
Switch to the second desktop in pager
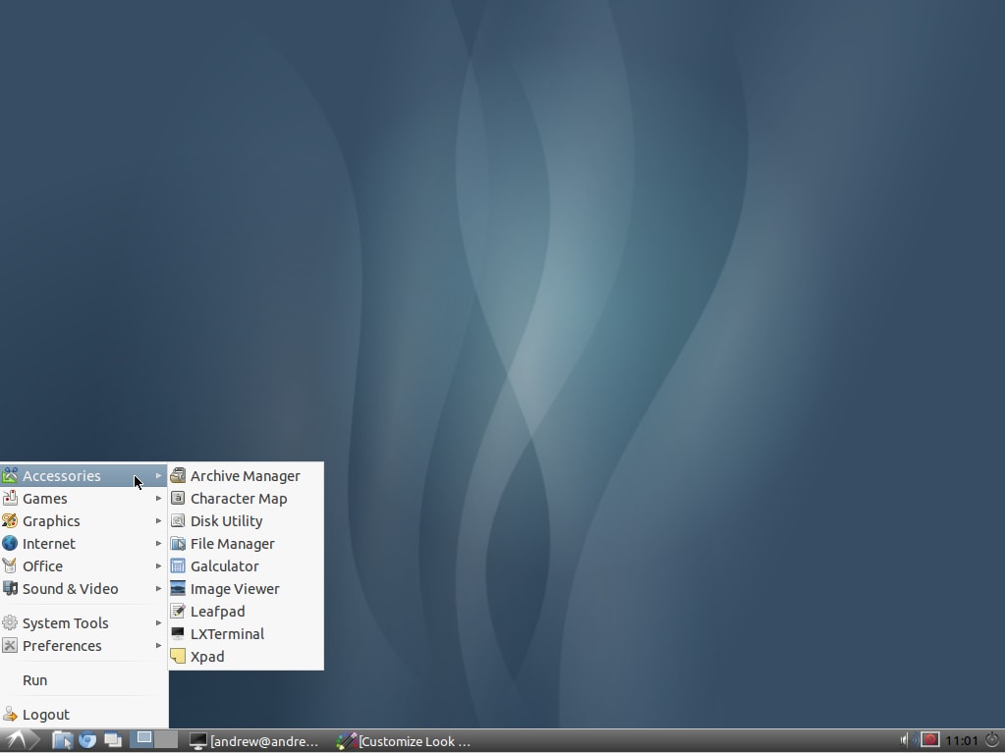click(166, 739)
